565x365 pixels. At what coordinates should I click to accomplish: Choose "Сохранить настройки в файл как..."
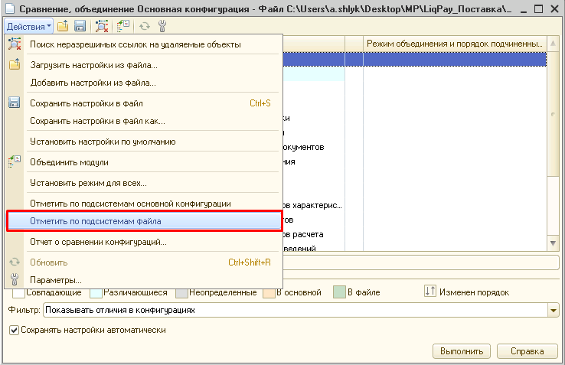click(97, 121)
